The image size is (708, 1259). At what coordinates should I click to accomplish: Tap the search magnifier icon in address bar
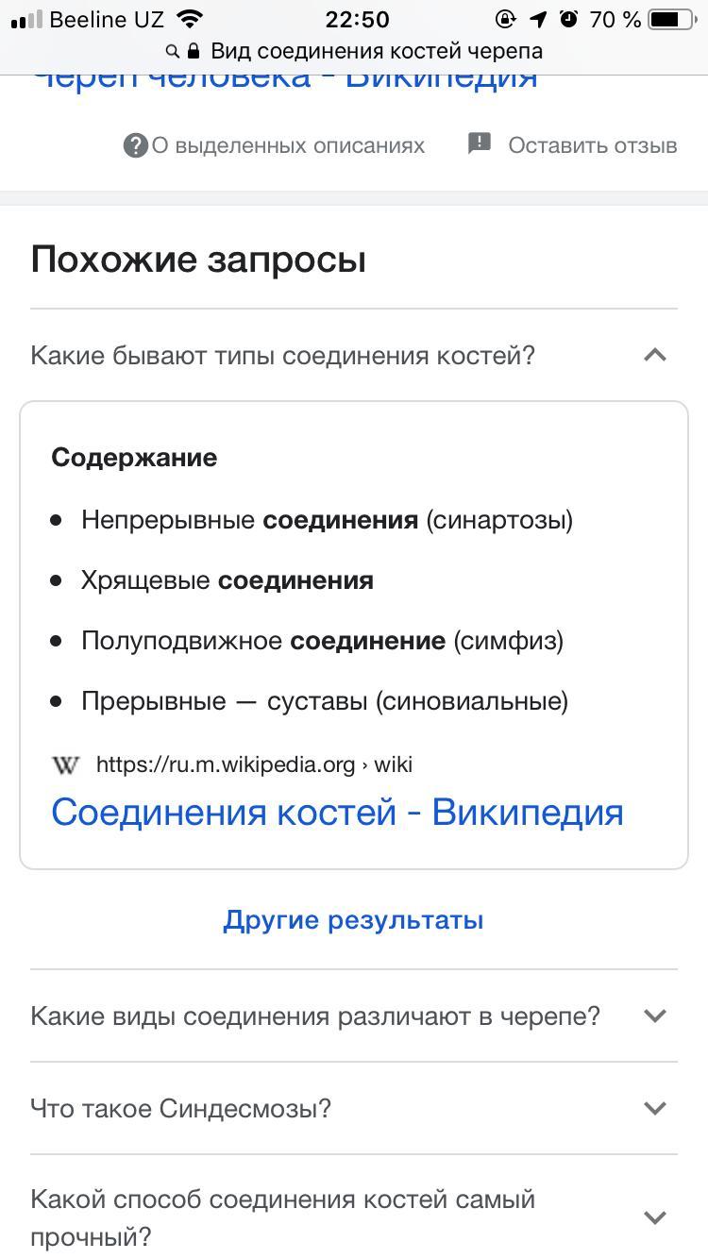point(172,51)
